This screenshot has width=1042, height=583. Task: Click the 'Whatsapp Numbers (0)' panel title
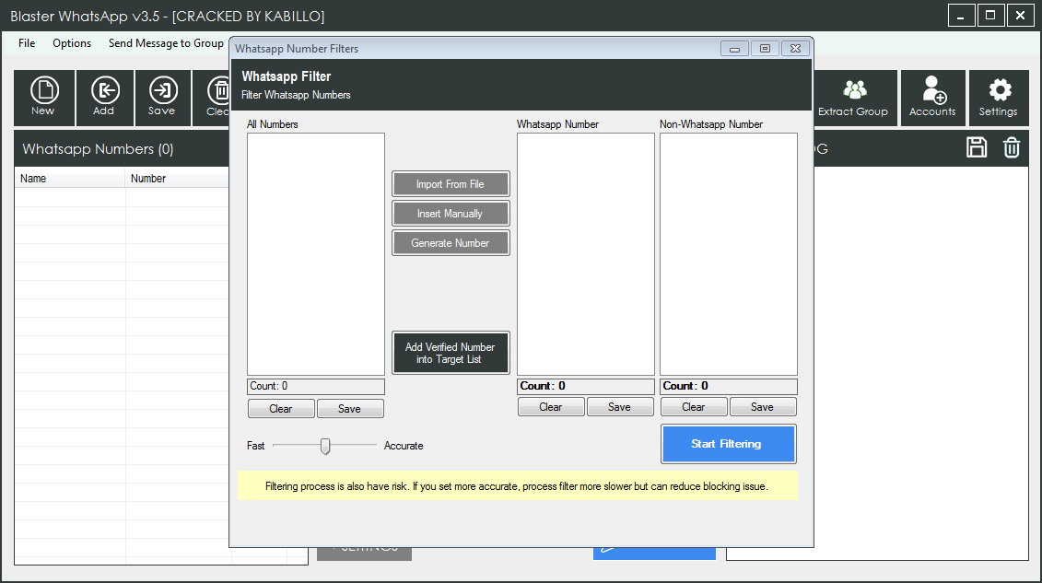click(99, 148)
